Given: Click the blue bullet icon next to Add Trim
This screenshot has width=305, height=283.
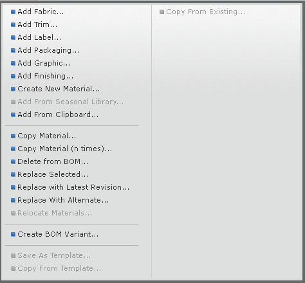Looking at the screenshot, I should click(13, 24).
